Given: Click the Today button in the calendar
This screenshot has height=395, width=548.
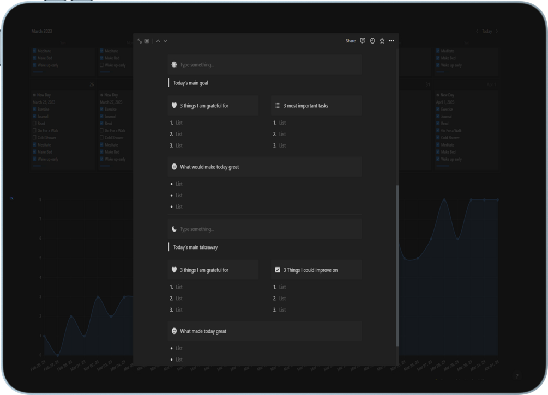Looking at the screenshot, I should pos(487,32).
